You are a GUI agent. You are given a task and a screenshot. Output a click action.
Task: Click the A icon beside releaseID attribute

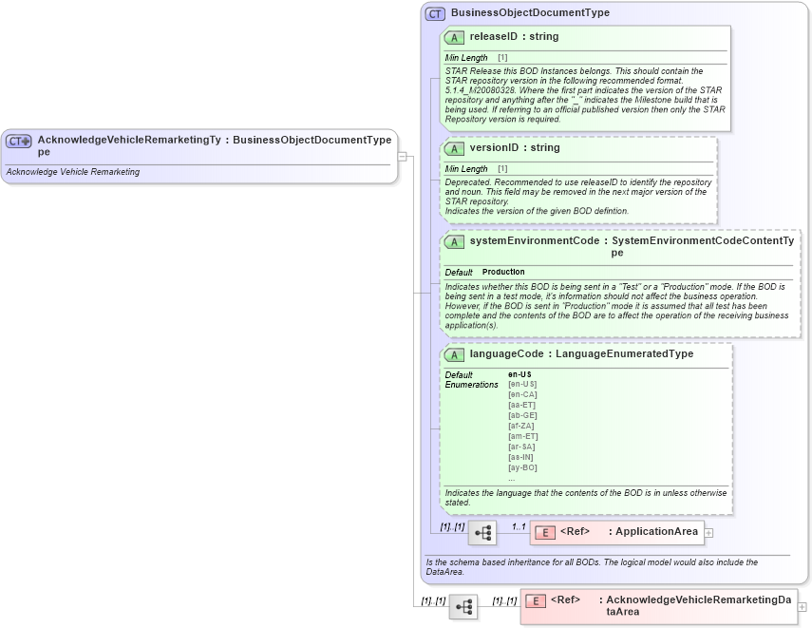pos(455,37)
